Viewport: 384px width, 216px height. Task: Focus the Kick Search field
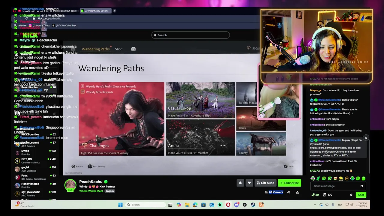[x=190, y=35]
